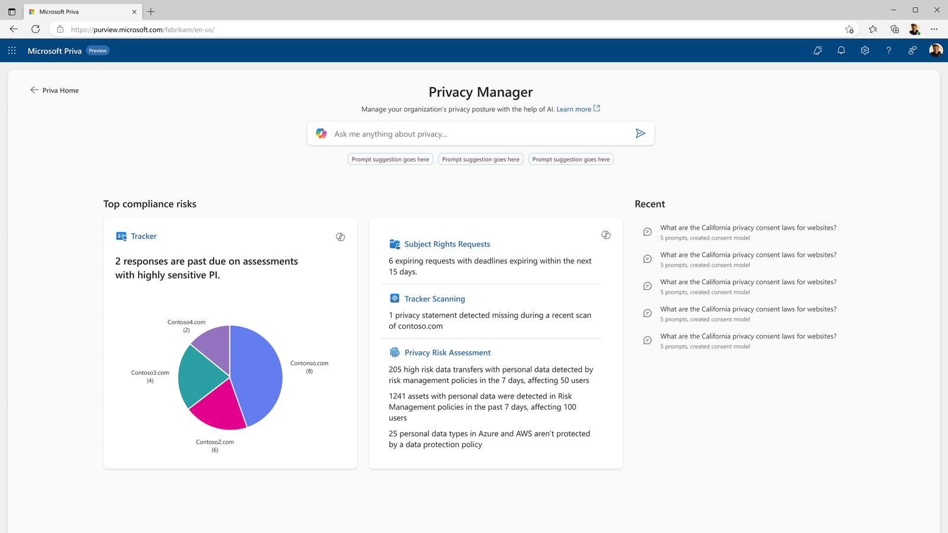Open the settings gear in Priva header
948x533 pixels.
pos(865,51)
